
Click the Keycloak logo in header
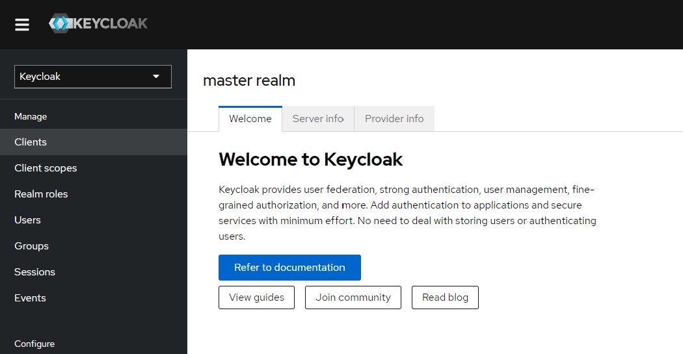[98, 24]
